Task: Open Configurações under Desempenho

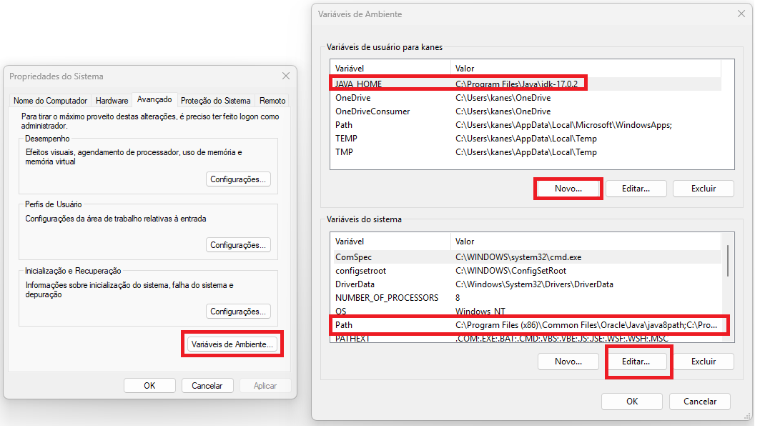Action: click(238, 179)
